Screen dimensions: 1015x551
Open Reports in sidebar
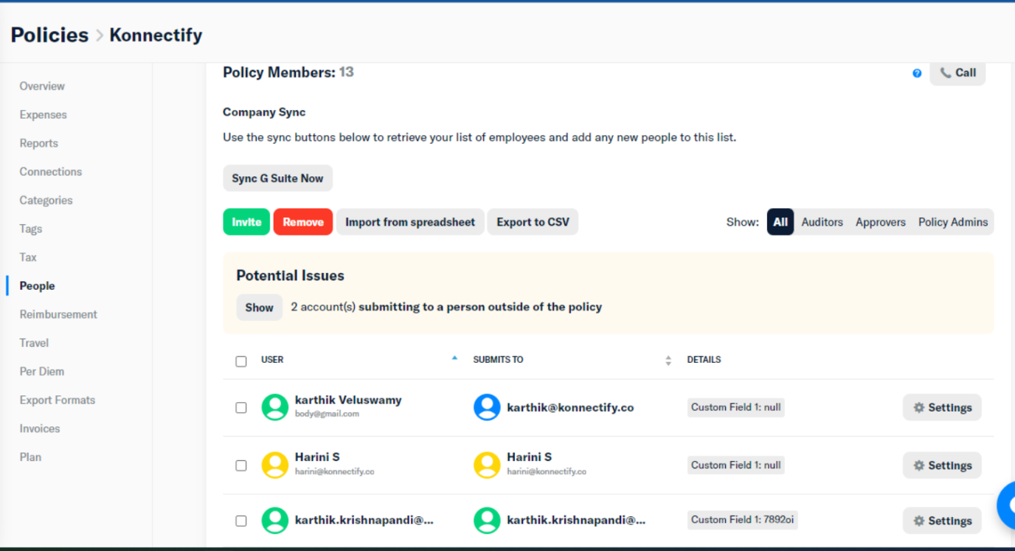pos(39,144)
